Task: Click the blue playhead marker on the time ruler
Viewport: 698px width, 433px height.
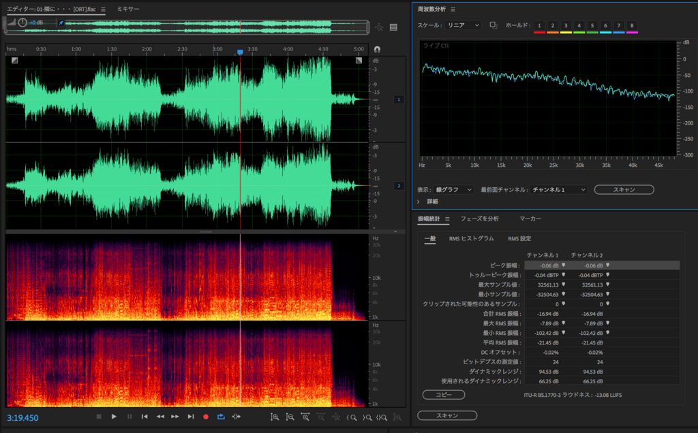Action: pos(240,52)
